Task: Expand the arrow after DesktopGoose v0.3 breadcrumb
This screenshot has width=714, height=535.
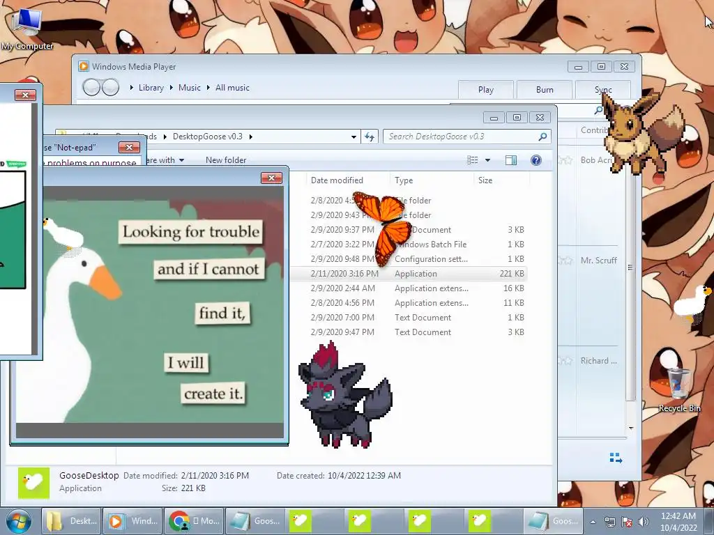Action: point(250,137)
